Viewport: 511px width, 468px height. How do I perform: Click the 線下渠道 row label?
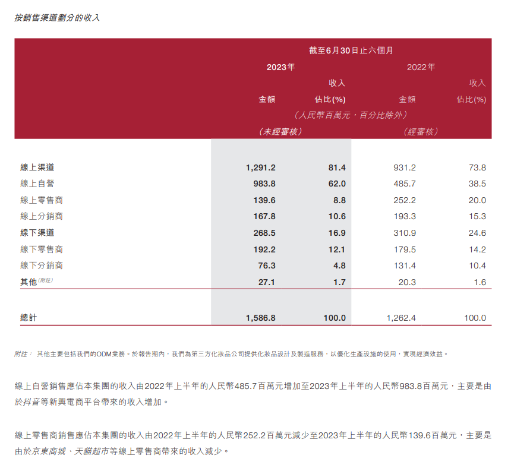[x=37, y=233]
